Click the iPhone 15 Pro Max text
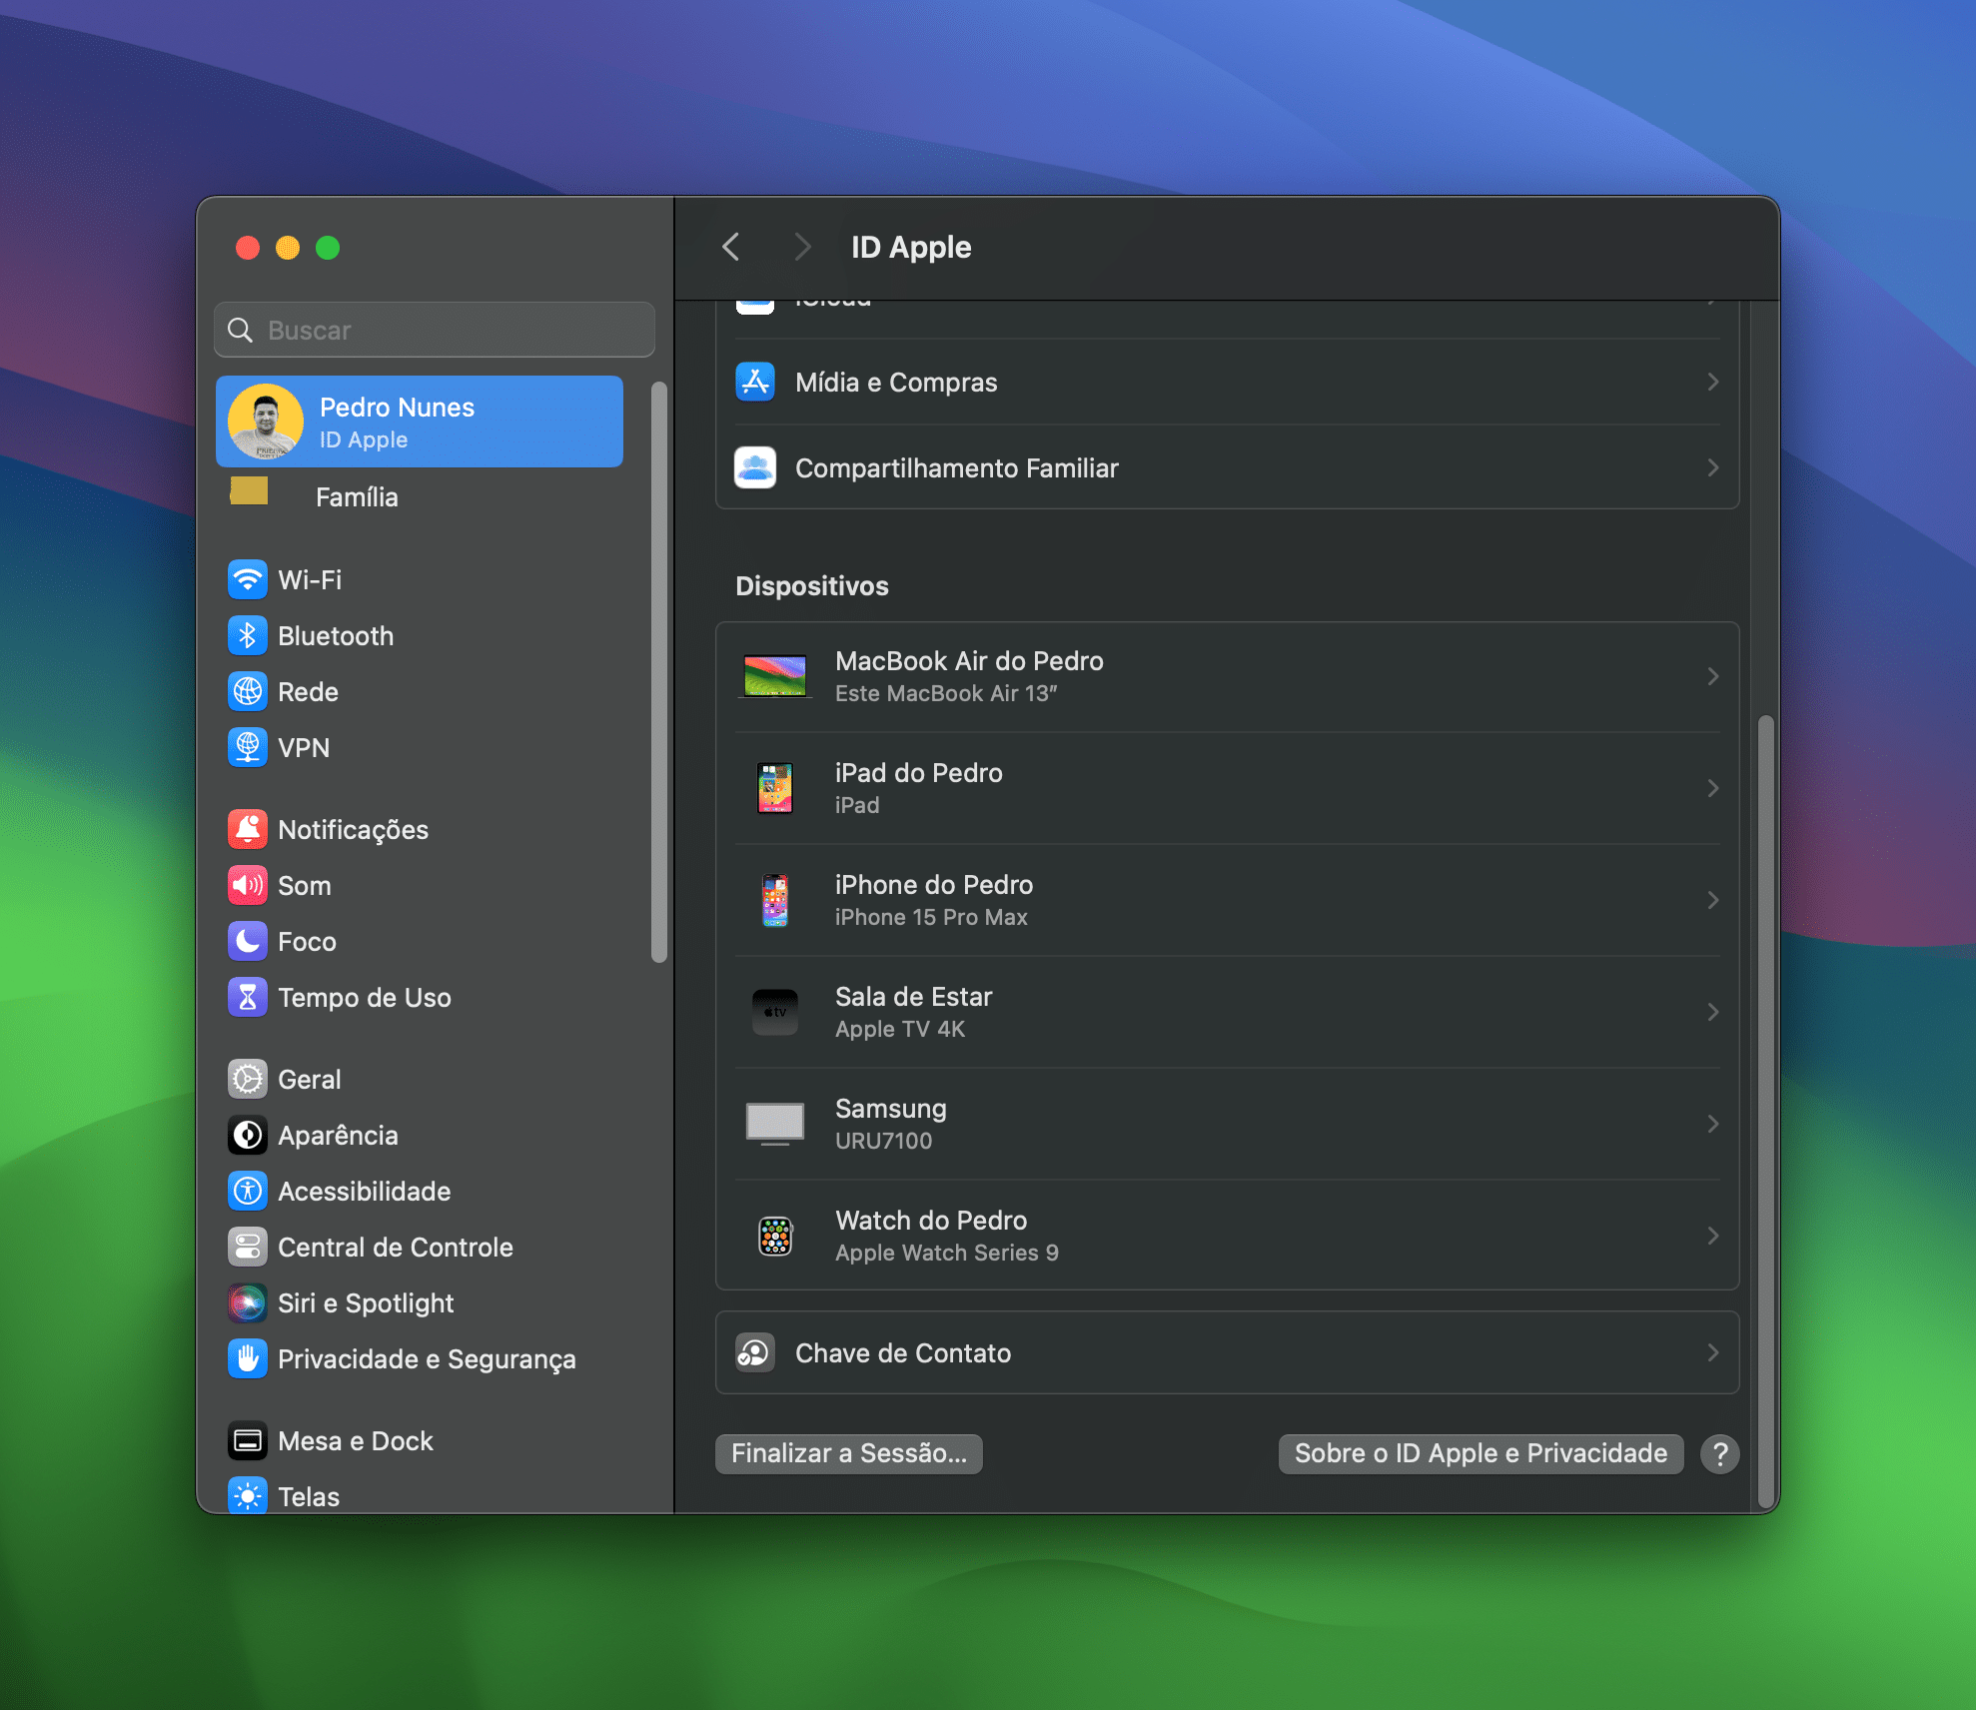The height and width of the screenshot is (1710, 1976). 931,917
